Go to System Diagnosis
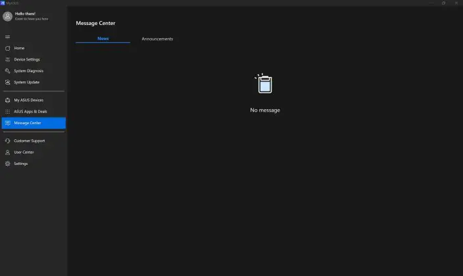Viewport: 463px width, 276px height. [34, 71]
